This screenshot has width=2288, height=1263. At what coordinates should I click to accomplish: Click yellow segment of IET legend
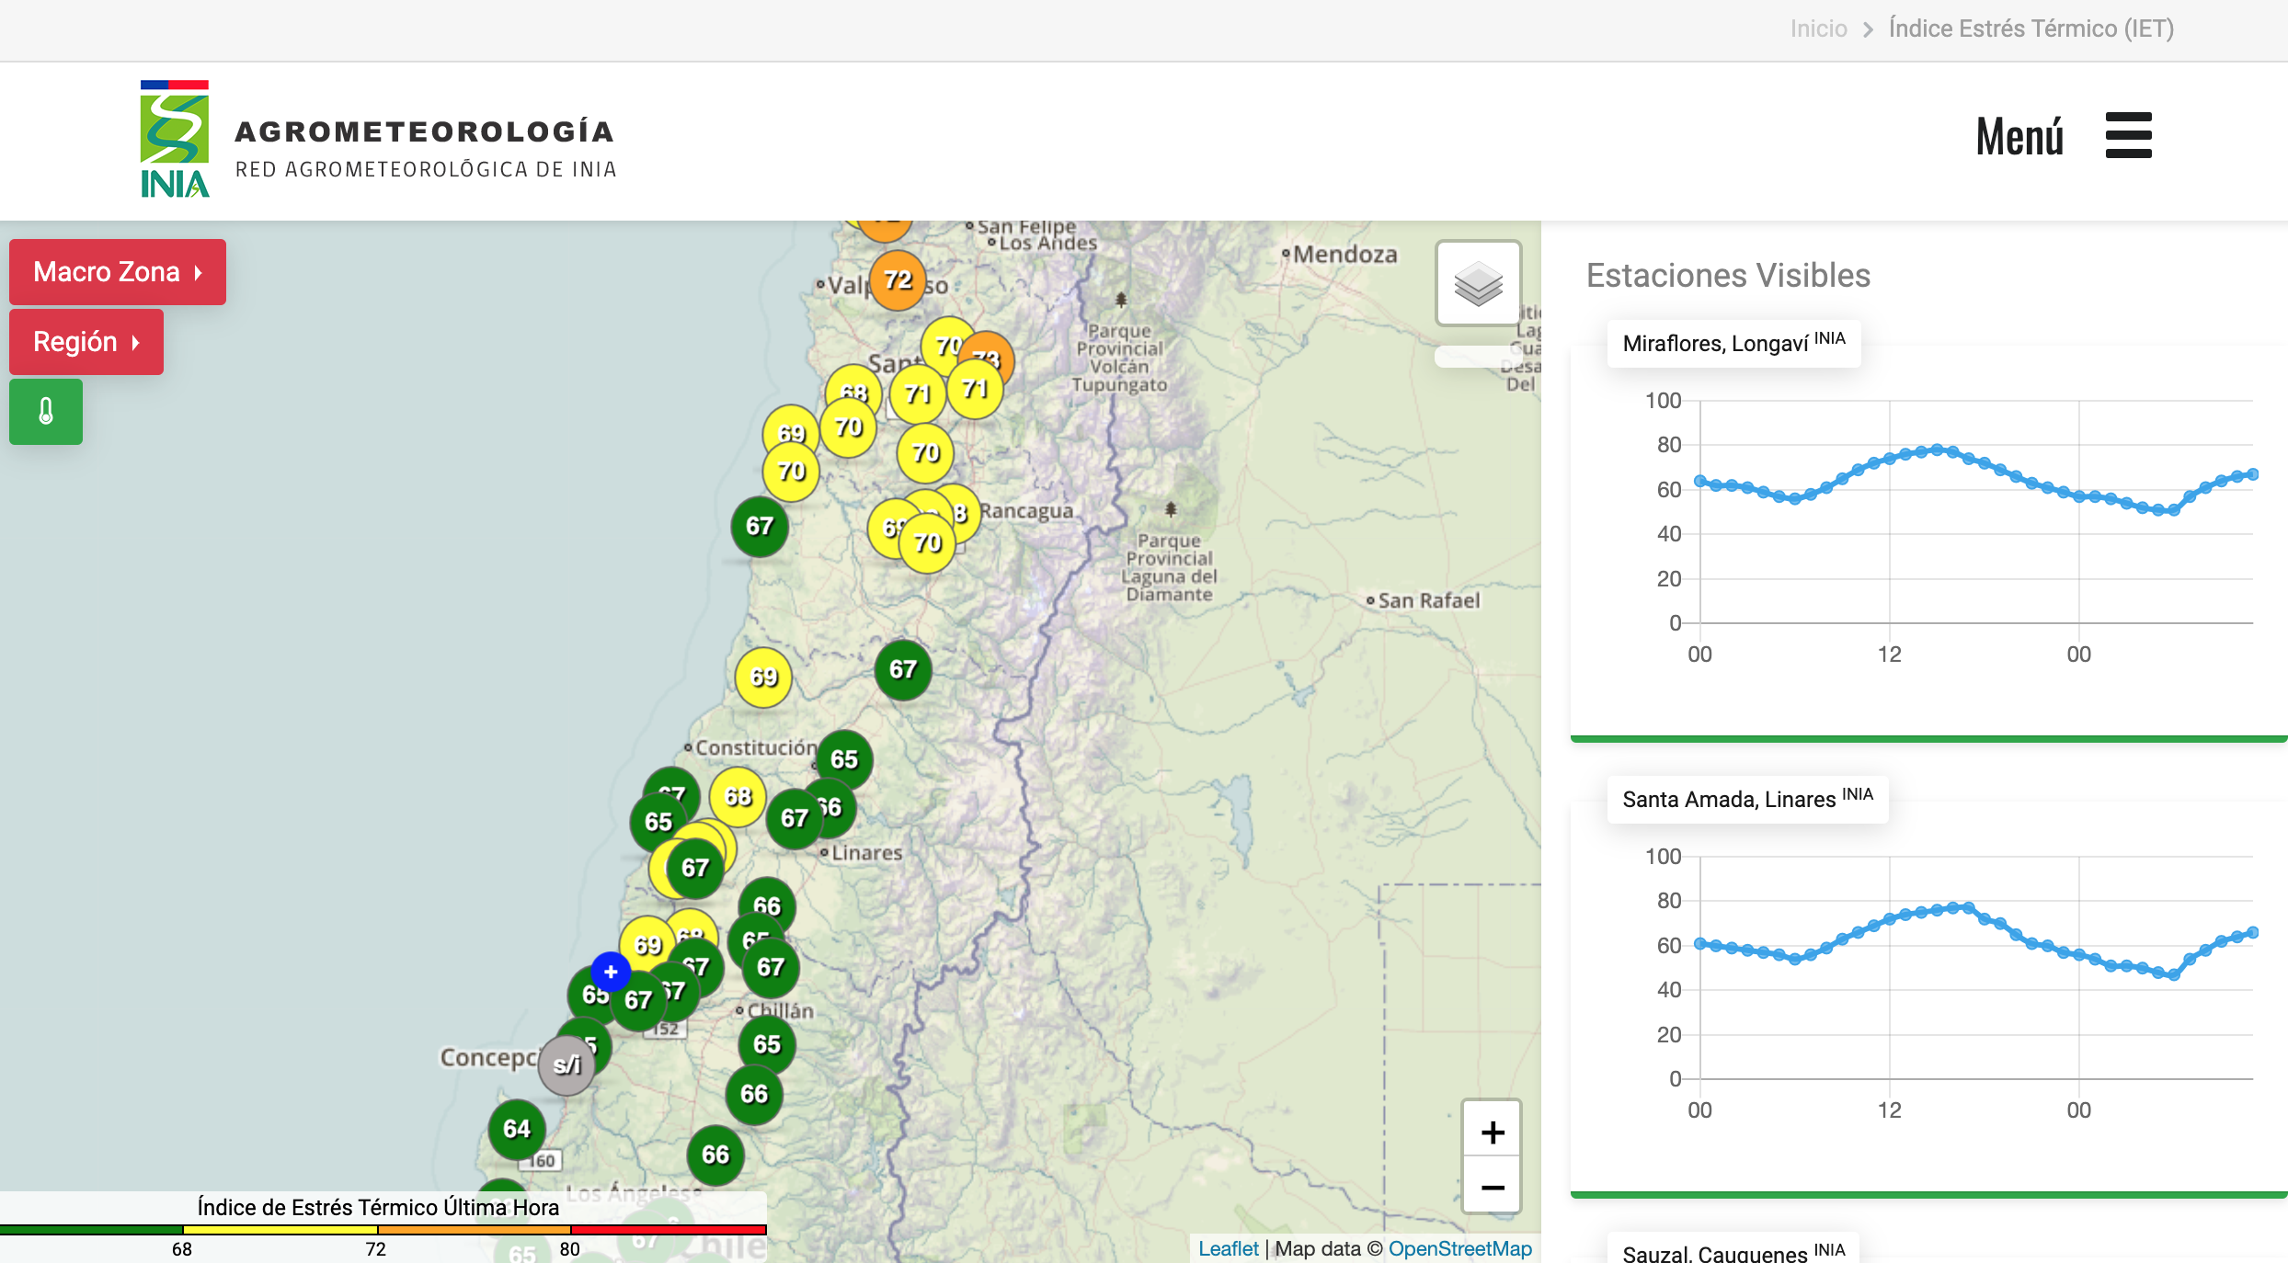(x=280, y=1230)
